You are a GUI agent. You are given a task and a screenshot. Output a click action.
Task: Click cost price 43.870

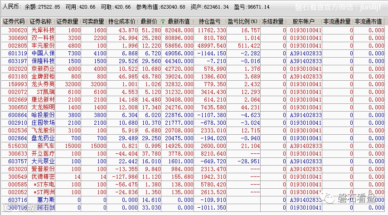click(x=128, y=30)
